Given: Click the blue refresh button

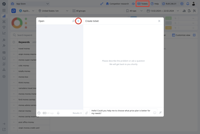Looking at the screenshot, I should point(13,11).
